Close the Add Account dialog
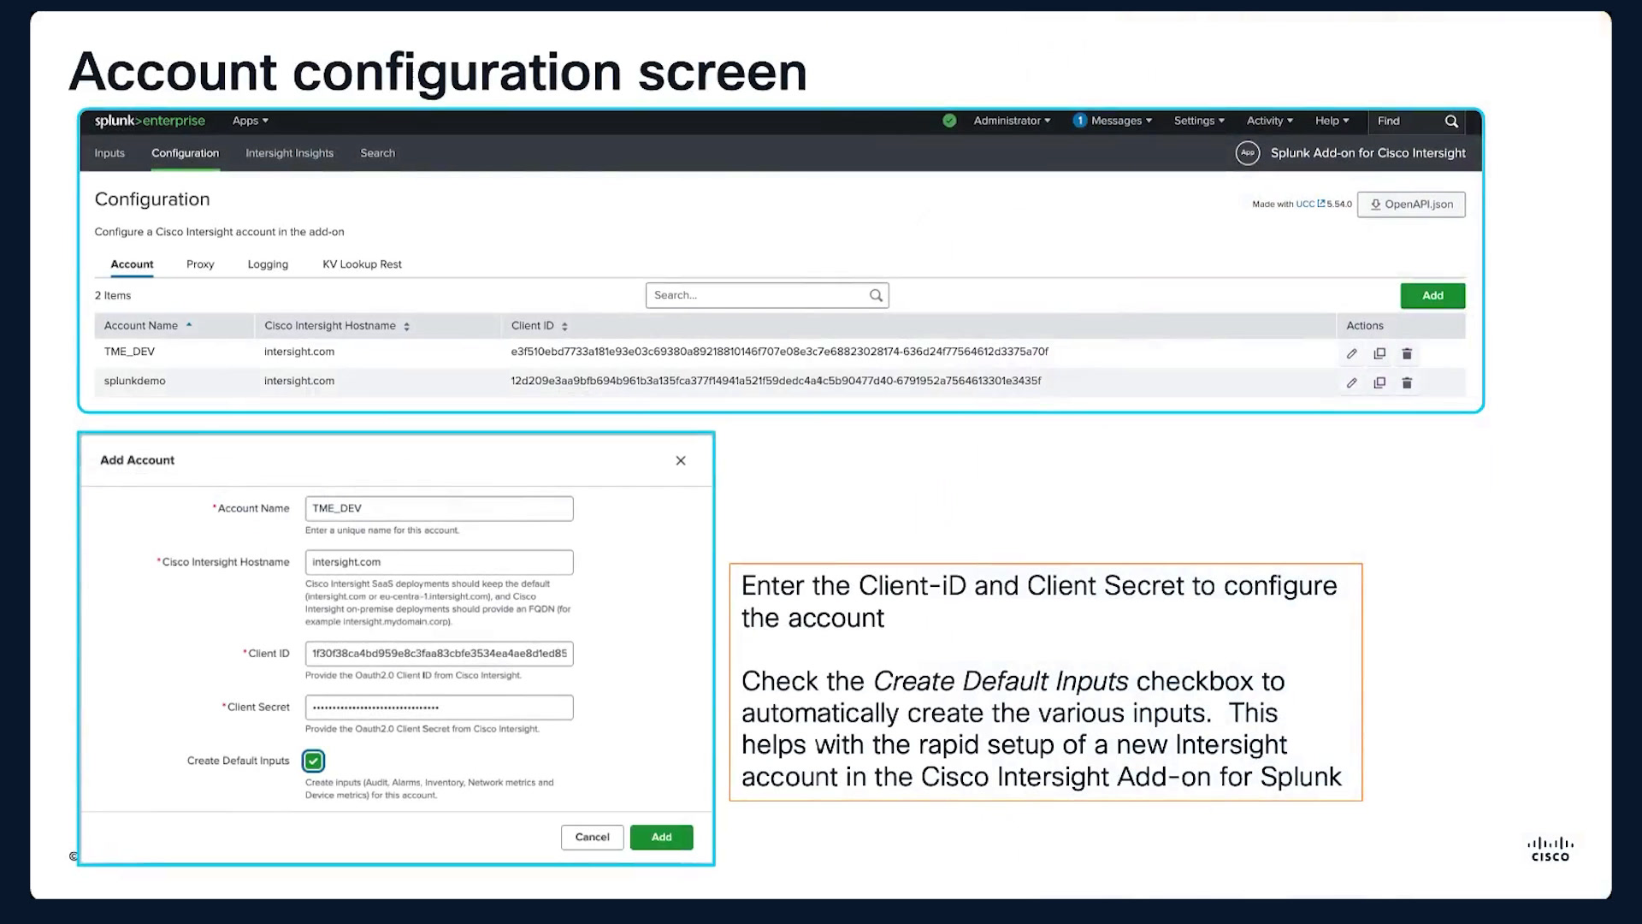The height and width of the screenshot is (924, 1642). pos(681,460)
